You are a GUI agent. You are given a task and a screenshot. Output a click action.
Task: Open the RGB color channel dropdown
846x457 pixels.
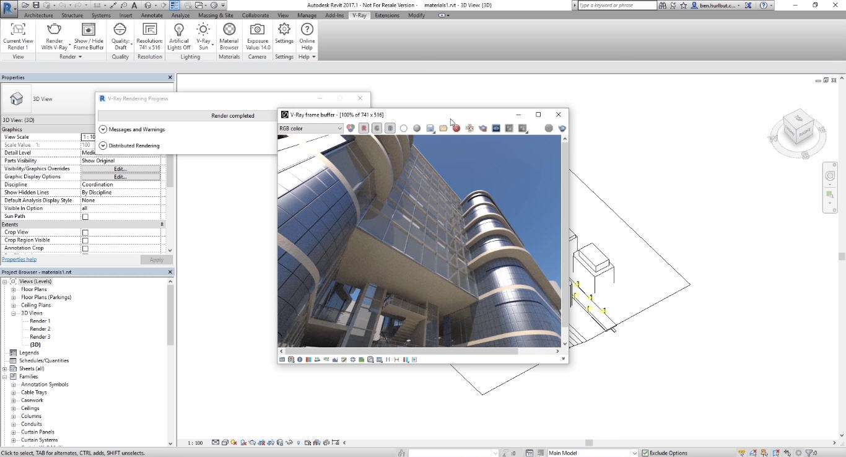pyautogui.click(x=339, y=128)
